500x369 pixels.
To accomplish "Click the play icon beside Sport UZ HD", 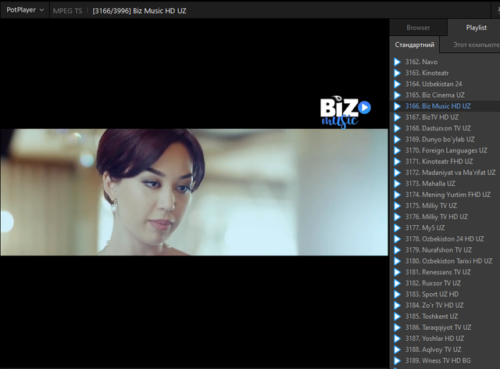I will coord(397,294).
